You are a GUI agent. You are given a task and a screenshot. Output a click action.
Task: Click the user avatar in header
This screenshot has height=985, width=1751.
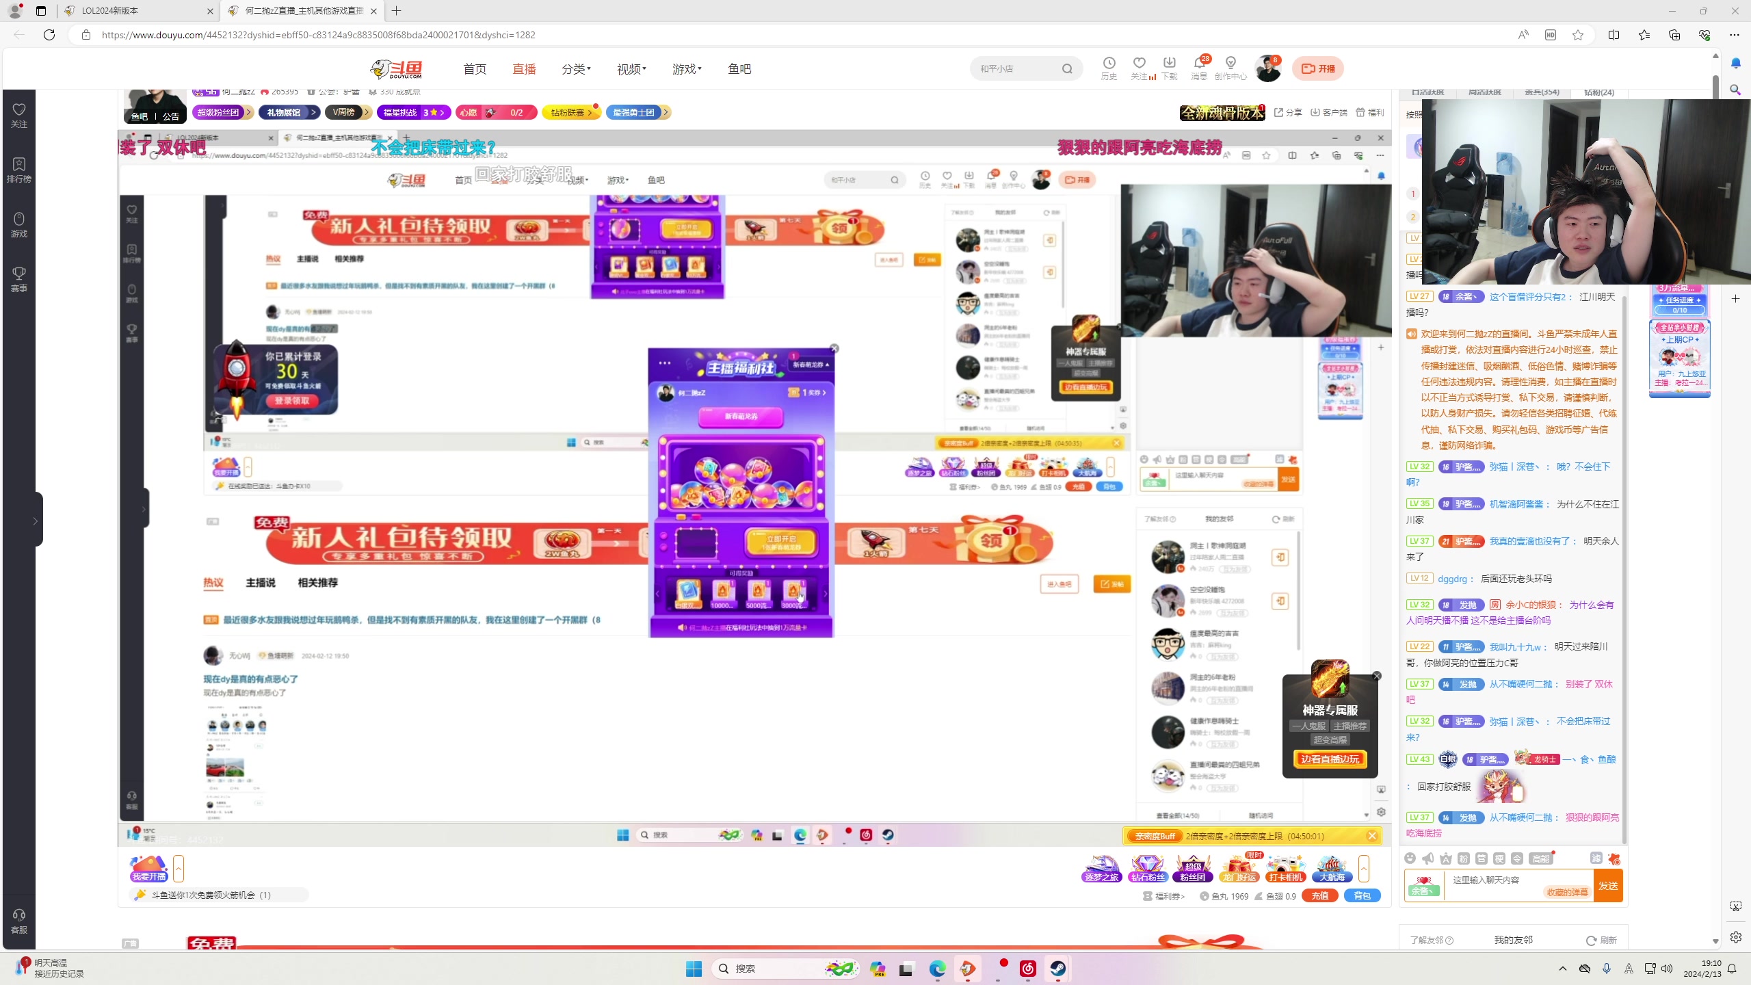(1268, 68)
